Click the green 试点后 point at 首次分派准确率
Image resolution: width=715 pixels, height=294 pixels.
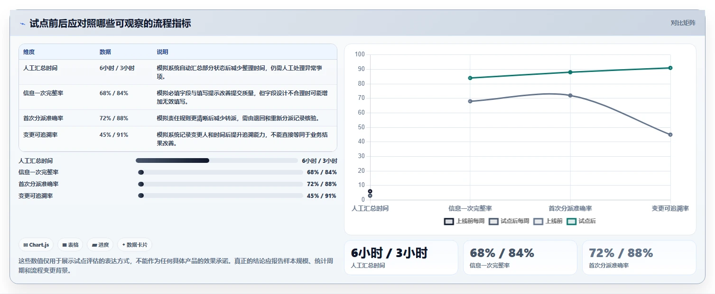[570, 72]
